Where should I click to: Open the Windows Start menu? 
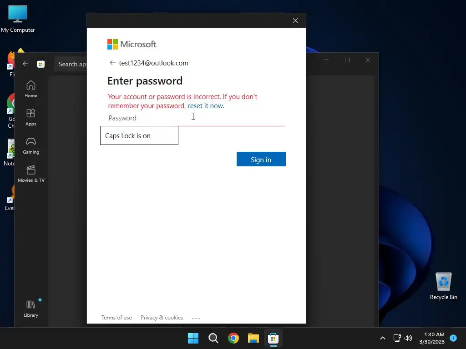193,338
